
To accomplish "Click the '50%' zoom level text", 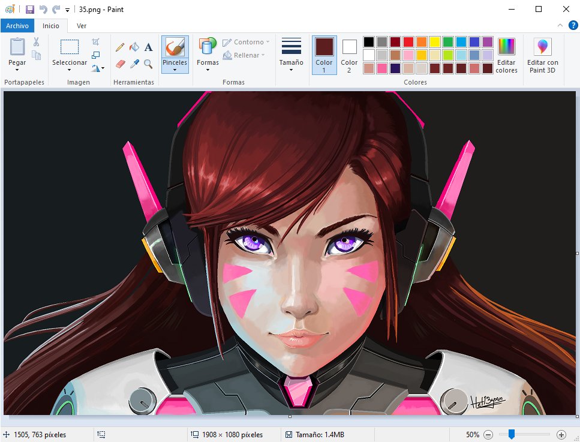I will [473, 435].
